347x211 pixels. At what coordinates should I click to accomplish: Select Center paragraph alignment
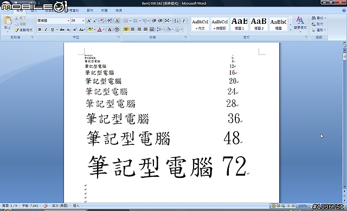[x=132, y=29]
